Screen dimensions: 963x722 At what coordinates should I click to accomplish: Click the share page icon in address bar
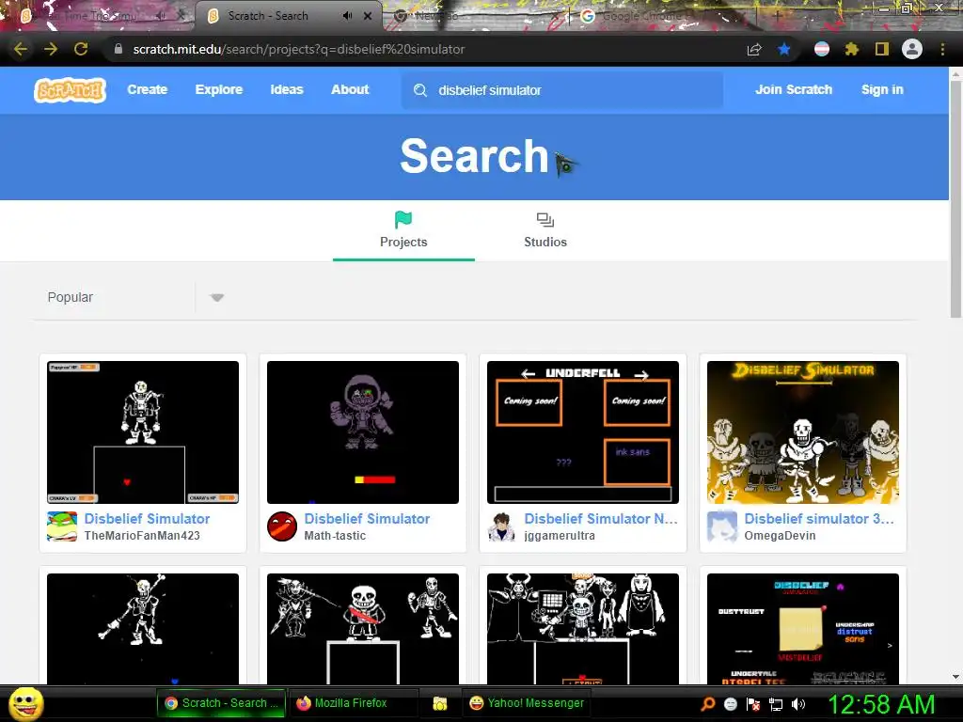(754, 49)
